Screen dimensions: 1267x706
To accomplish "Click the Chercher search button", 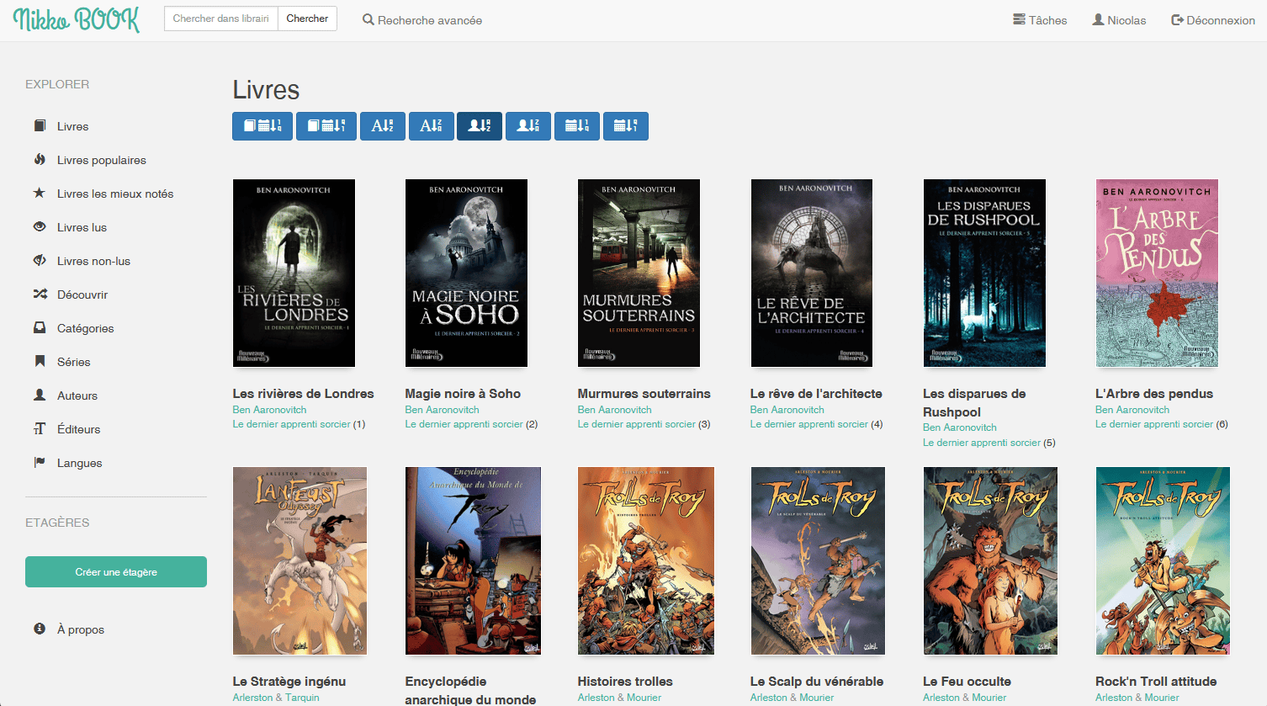I will click(307, 19).
